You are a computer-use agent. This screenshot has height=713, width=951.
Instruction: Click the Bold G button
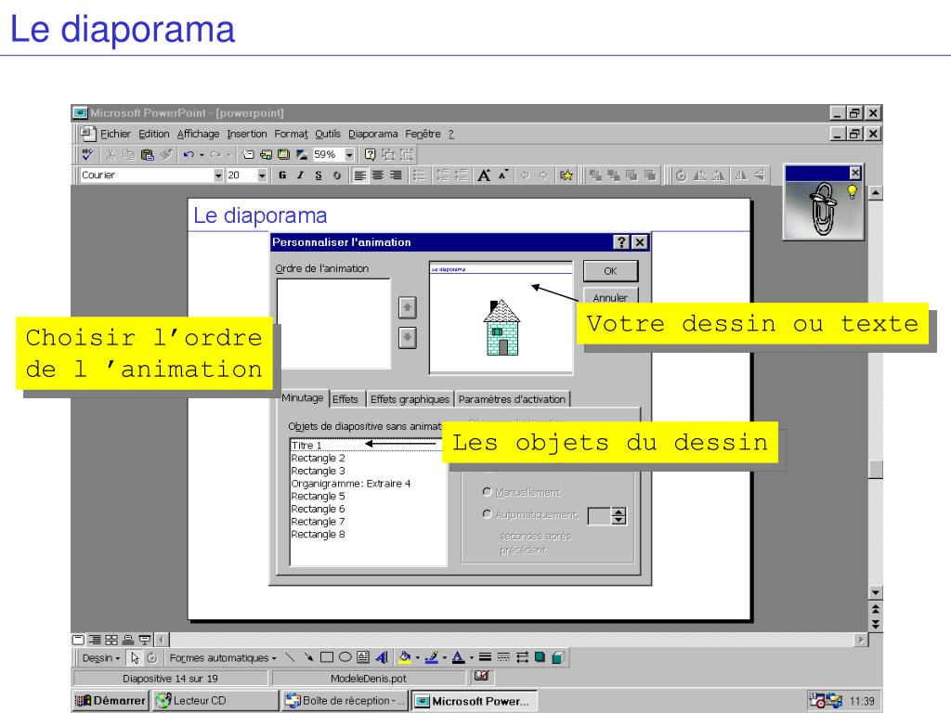[x=282, y=175]
